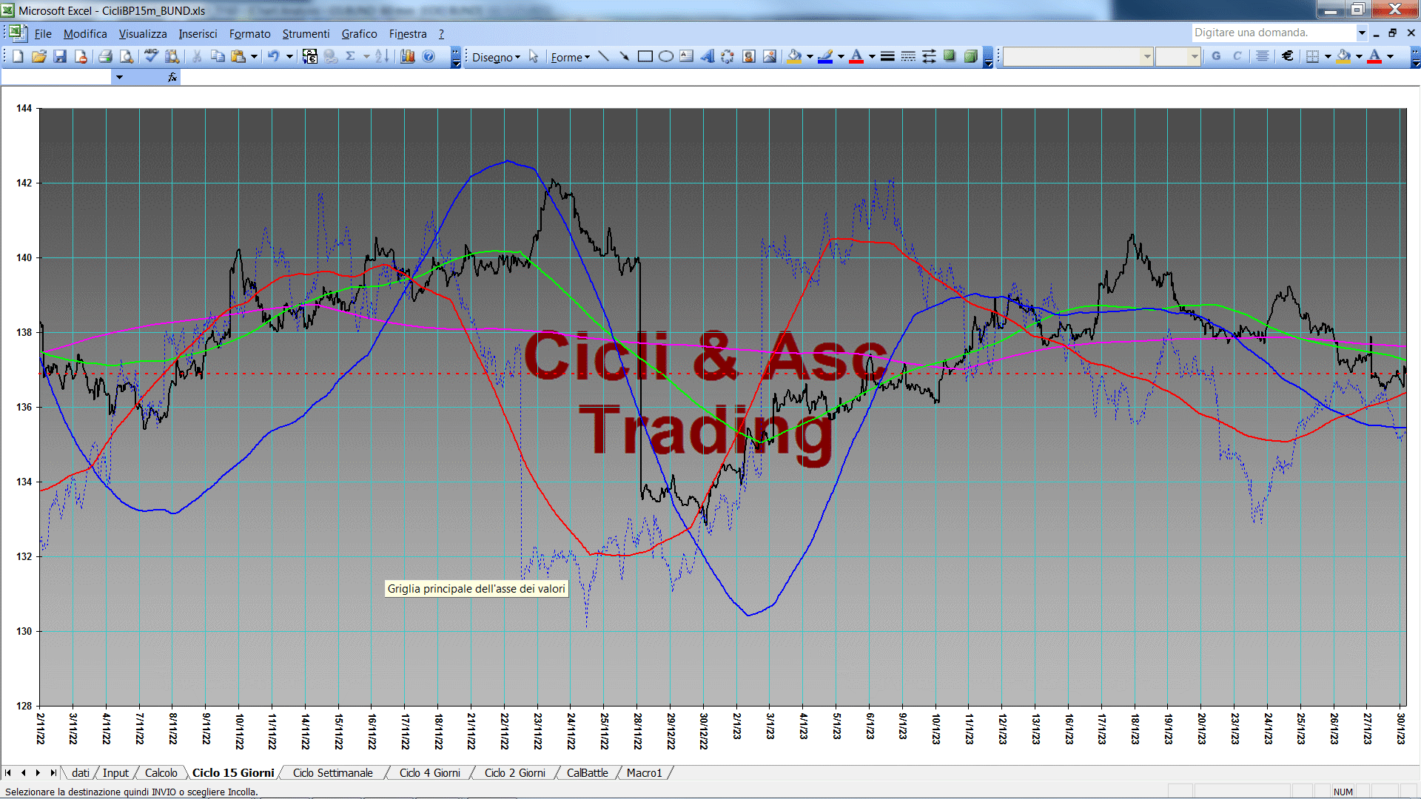Insert Clip Art from the Drawing toolbar
The width and height of the screenshot is (1421, 799).
tap(749, 56)
